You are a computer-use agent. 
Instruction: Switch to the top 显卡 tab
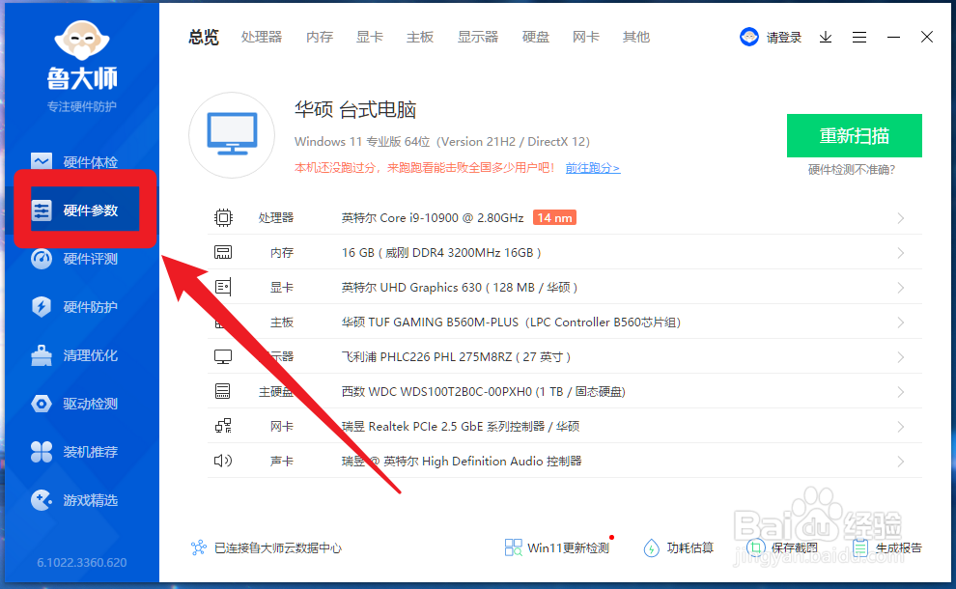pyautogui.click(x=370, y=38)
